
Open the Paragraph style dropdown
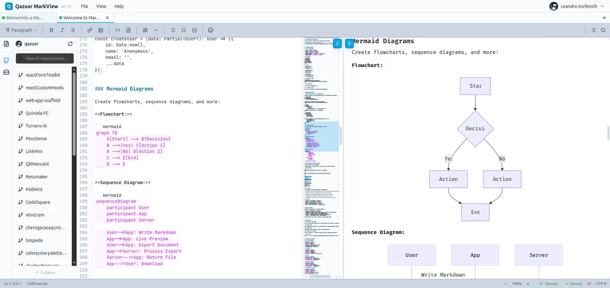[x=21, y=30]
